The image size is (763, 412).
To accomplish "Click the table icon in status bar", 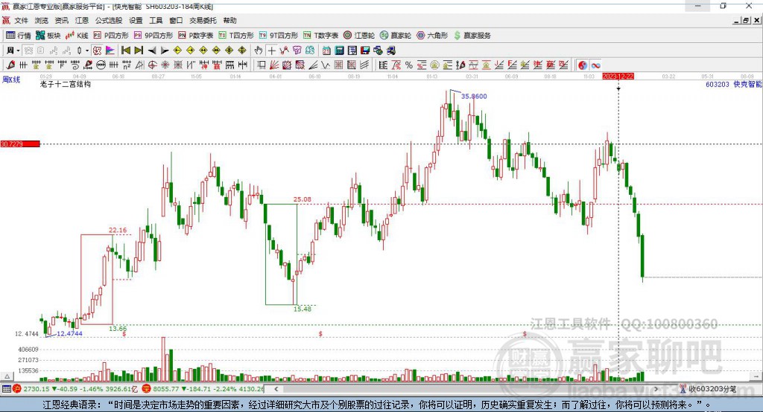I will coord(6,389).
